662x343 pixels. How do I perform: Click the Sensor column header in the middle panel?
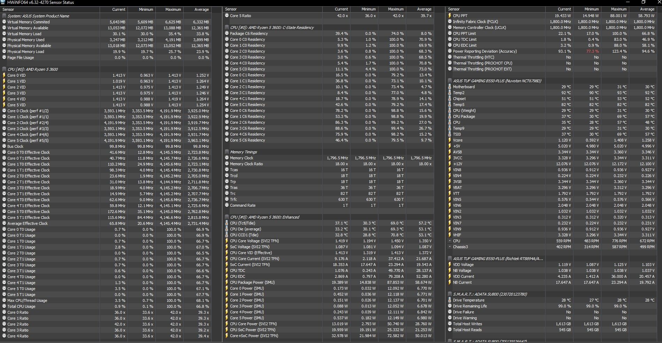click(x=231, y=9)
